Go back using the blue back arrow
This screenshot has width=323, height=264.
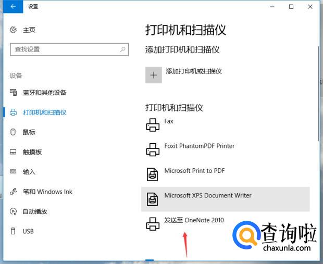pyautogui.click(x=13, y=7)
